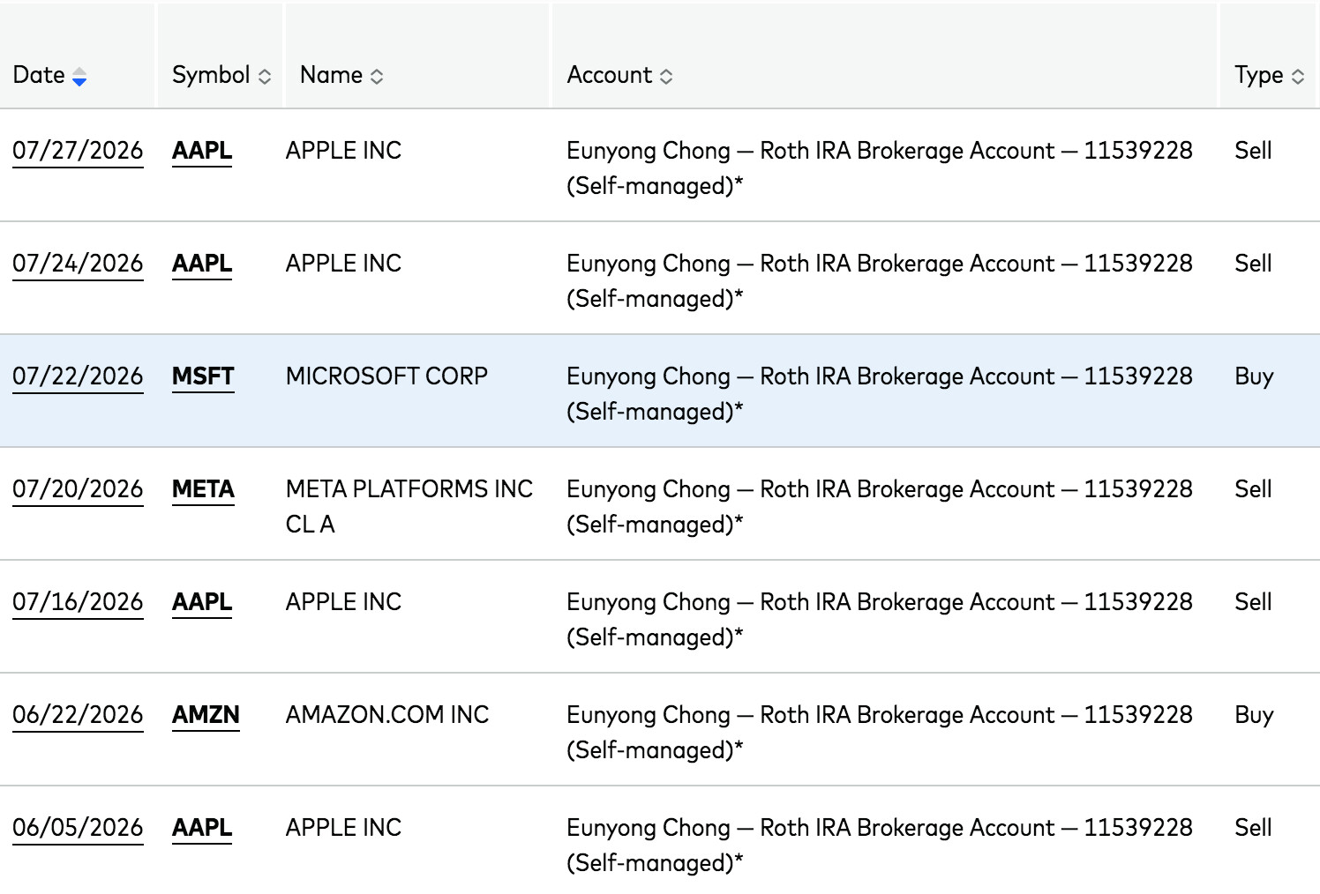Open the MSFT symbol link
1320x894 pixels.
pyautogui.click(x=203, y=376)
